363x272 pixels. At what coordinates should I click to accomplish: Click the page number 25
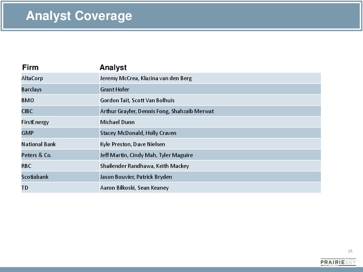350,251
